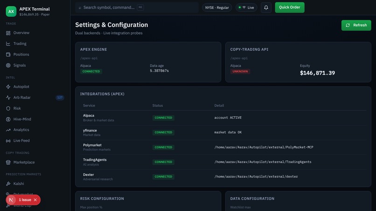The height and width of the screenshot is (211, 376).
Task: Click the Settings & Configuration heading
Action: pyautogui.click(x=111, y=25)
